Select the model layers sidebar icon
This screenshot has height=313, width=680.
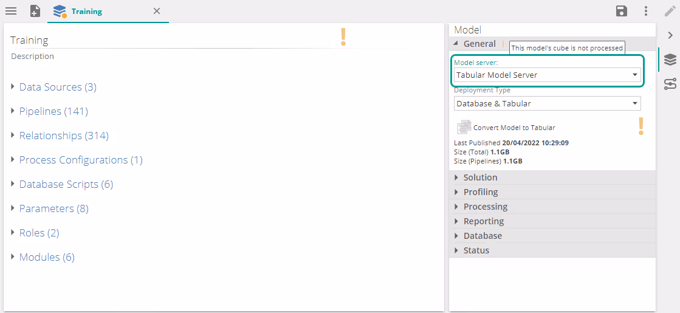click(670, 60)
